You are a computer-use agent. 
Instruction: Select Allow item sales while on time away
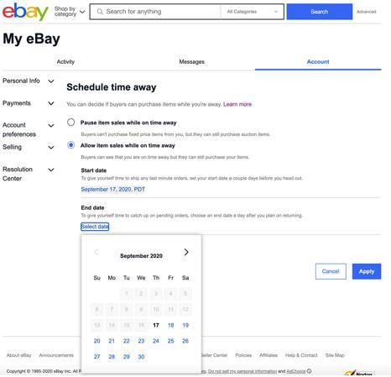[71, 145]
